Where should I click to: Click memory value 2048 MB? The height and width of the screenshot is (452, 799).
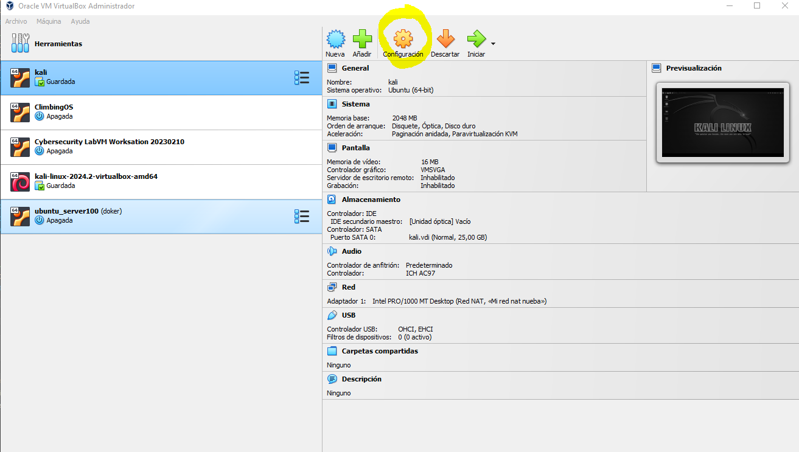coord(405,118)
